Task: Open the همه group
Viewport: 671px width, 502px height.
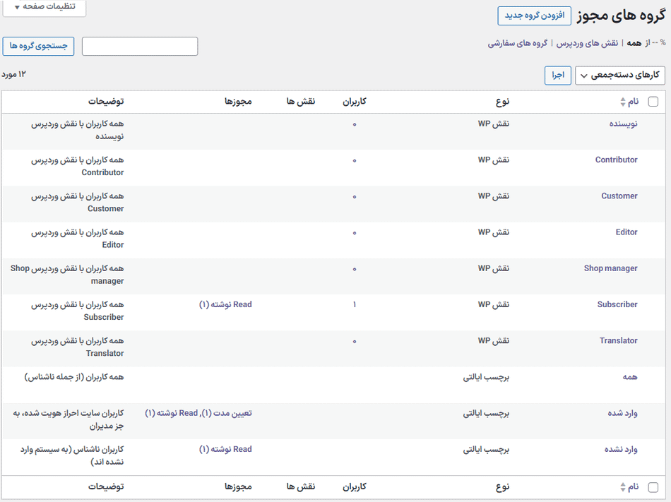Action: pyautogui.click(x=630, y=377)
